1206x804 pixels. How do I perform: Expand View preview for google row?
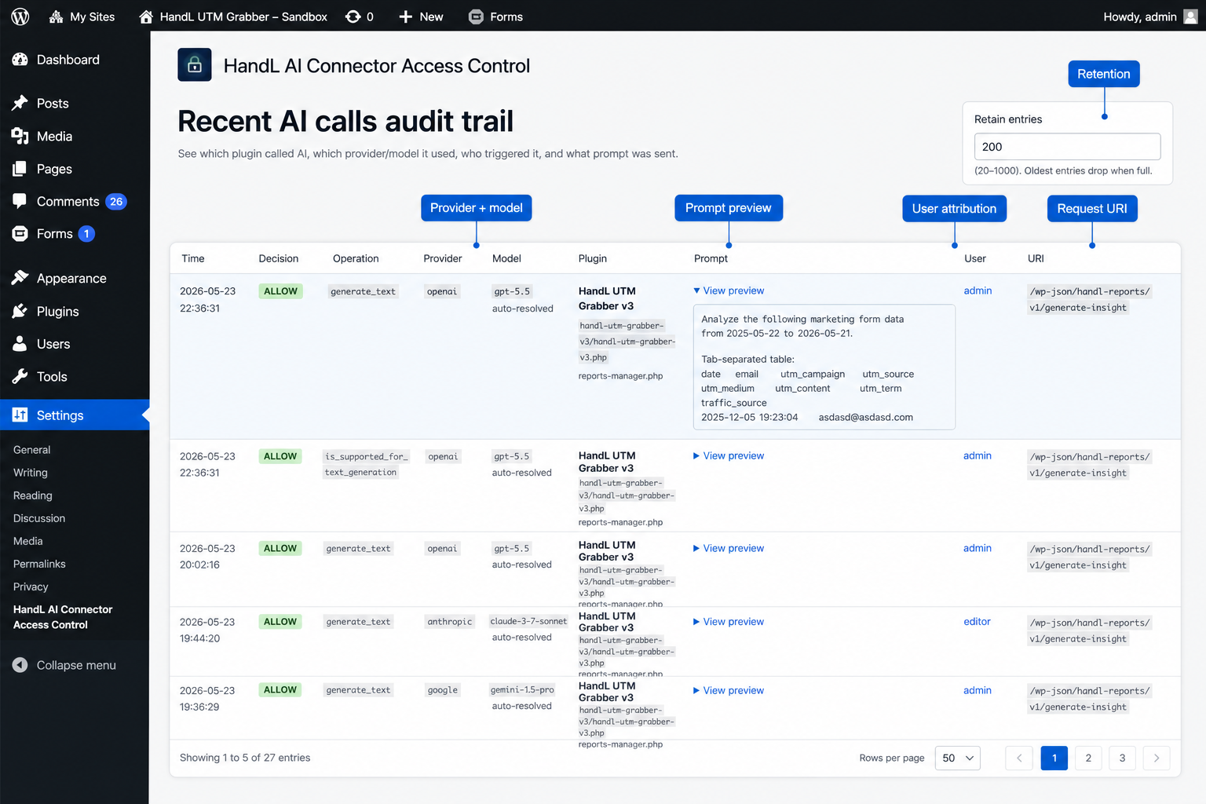pos(729,690)
